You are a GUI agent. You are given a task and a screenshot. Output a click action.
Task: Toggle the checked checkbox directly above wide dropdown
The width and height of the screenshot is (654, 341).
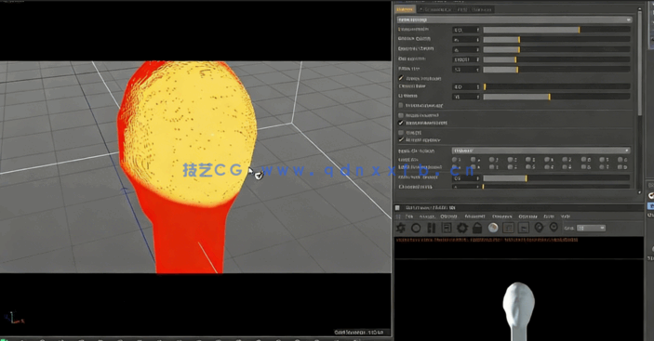(401, 140)
